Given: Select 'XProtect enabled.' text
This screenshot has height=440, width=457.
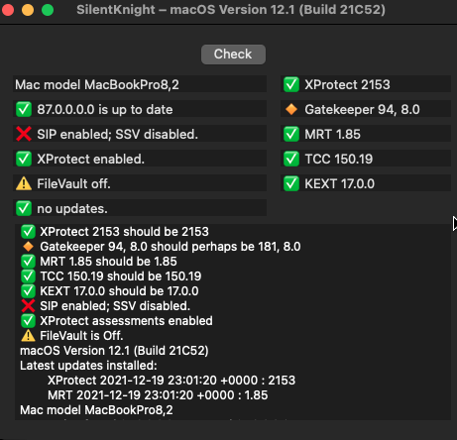Looking at the screenshot, I should click(x=90, y=159).
